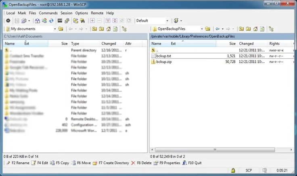297x176 pixels.
Task: Click the remote Home Directory icon
Action: pyautogui.click(x=255, y=29)
